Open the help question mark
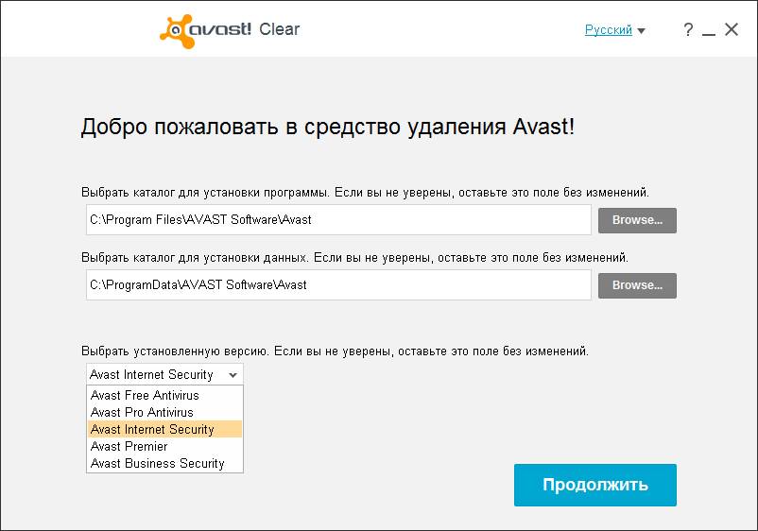Screen dimensions: 758x531 pos(688,30)
